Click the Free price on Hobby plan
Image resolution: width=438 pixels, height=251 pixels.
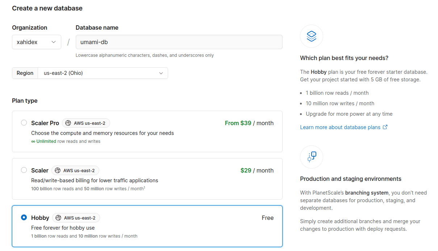[x=268, y=218]
